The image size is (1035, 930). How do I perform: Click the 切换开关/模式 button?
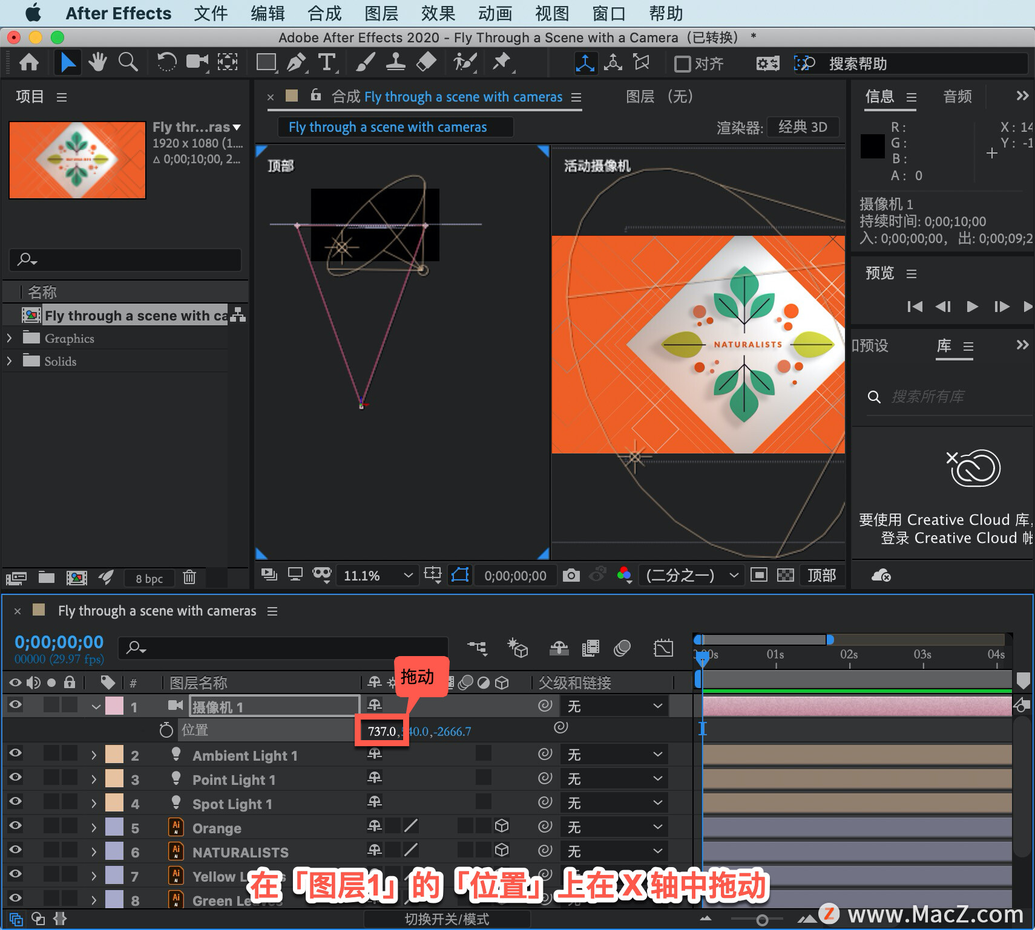coord(447,919)
